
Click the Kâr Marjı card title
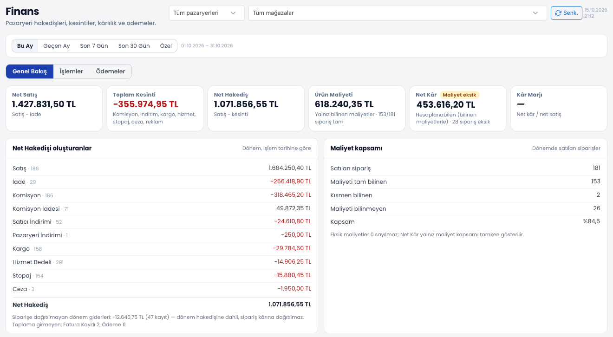coord(529,95)
